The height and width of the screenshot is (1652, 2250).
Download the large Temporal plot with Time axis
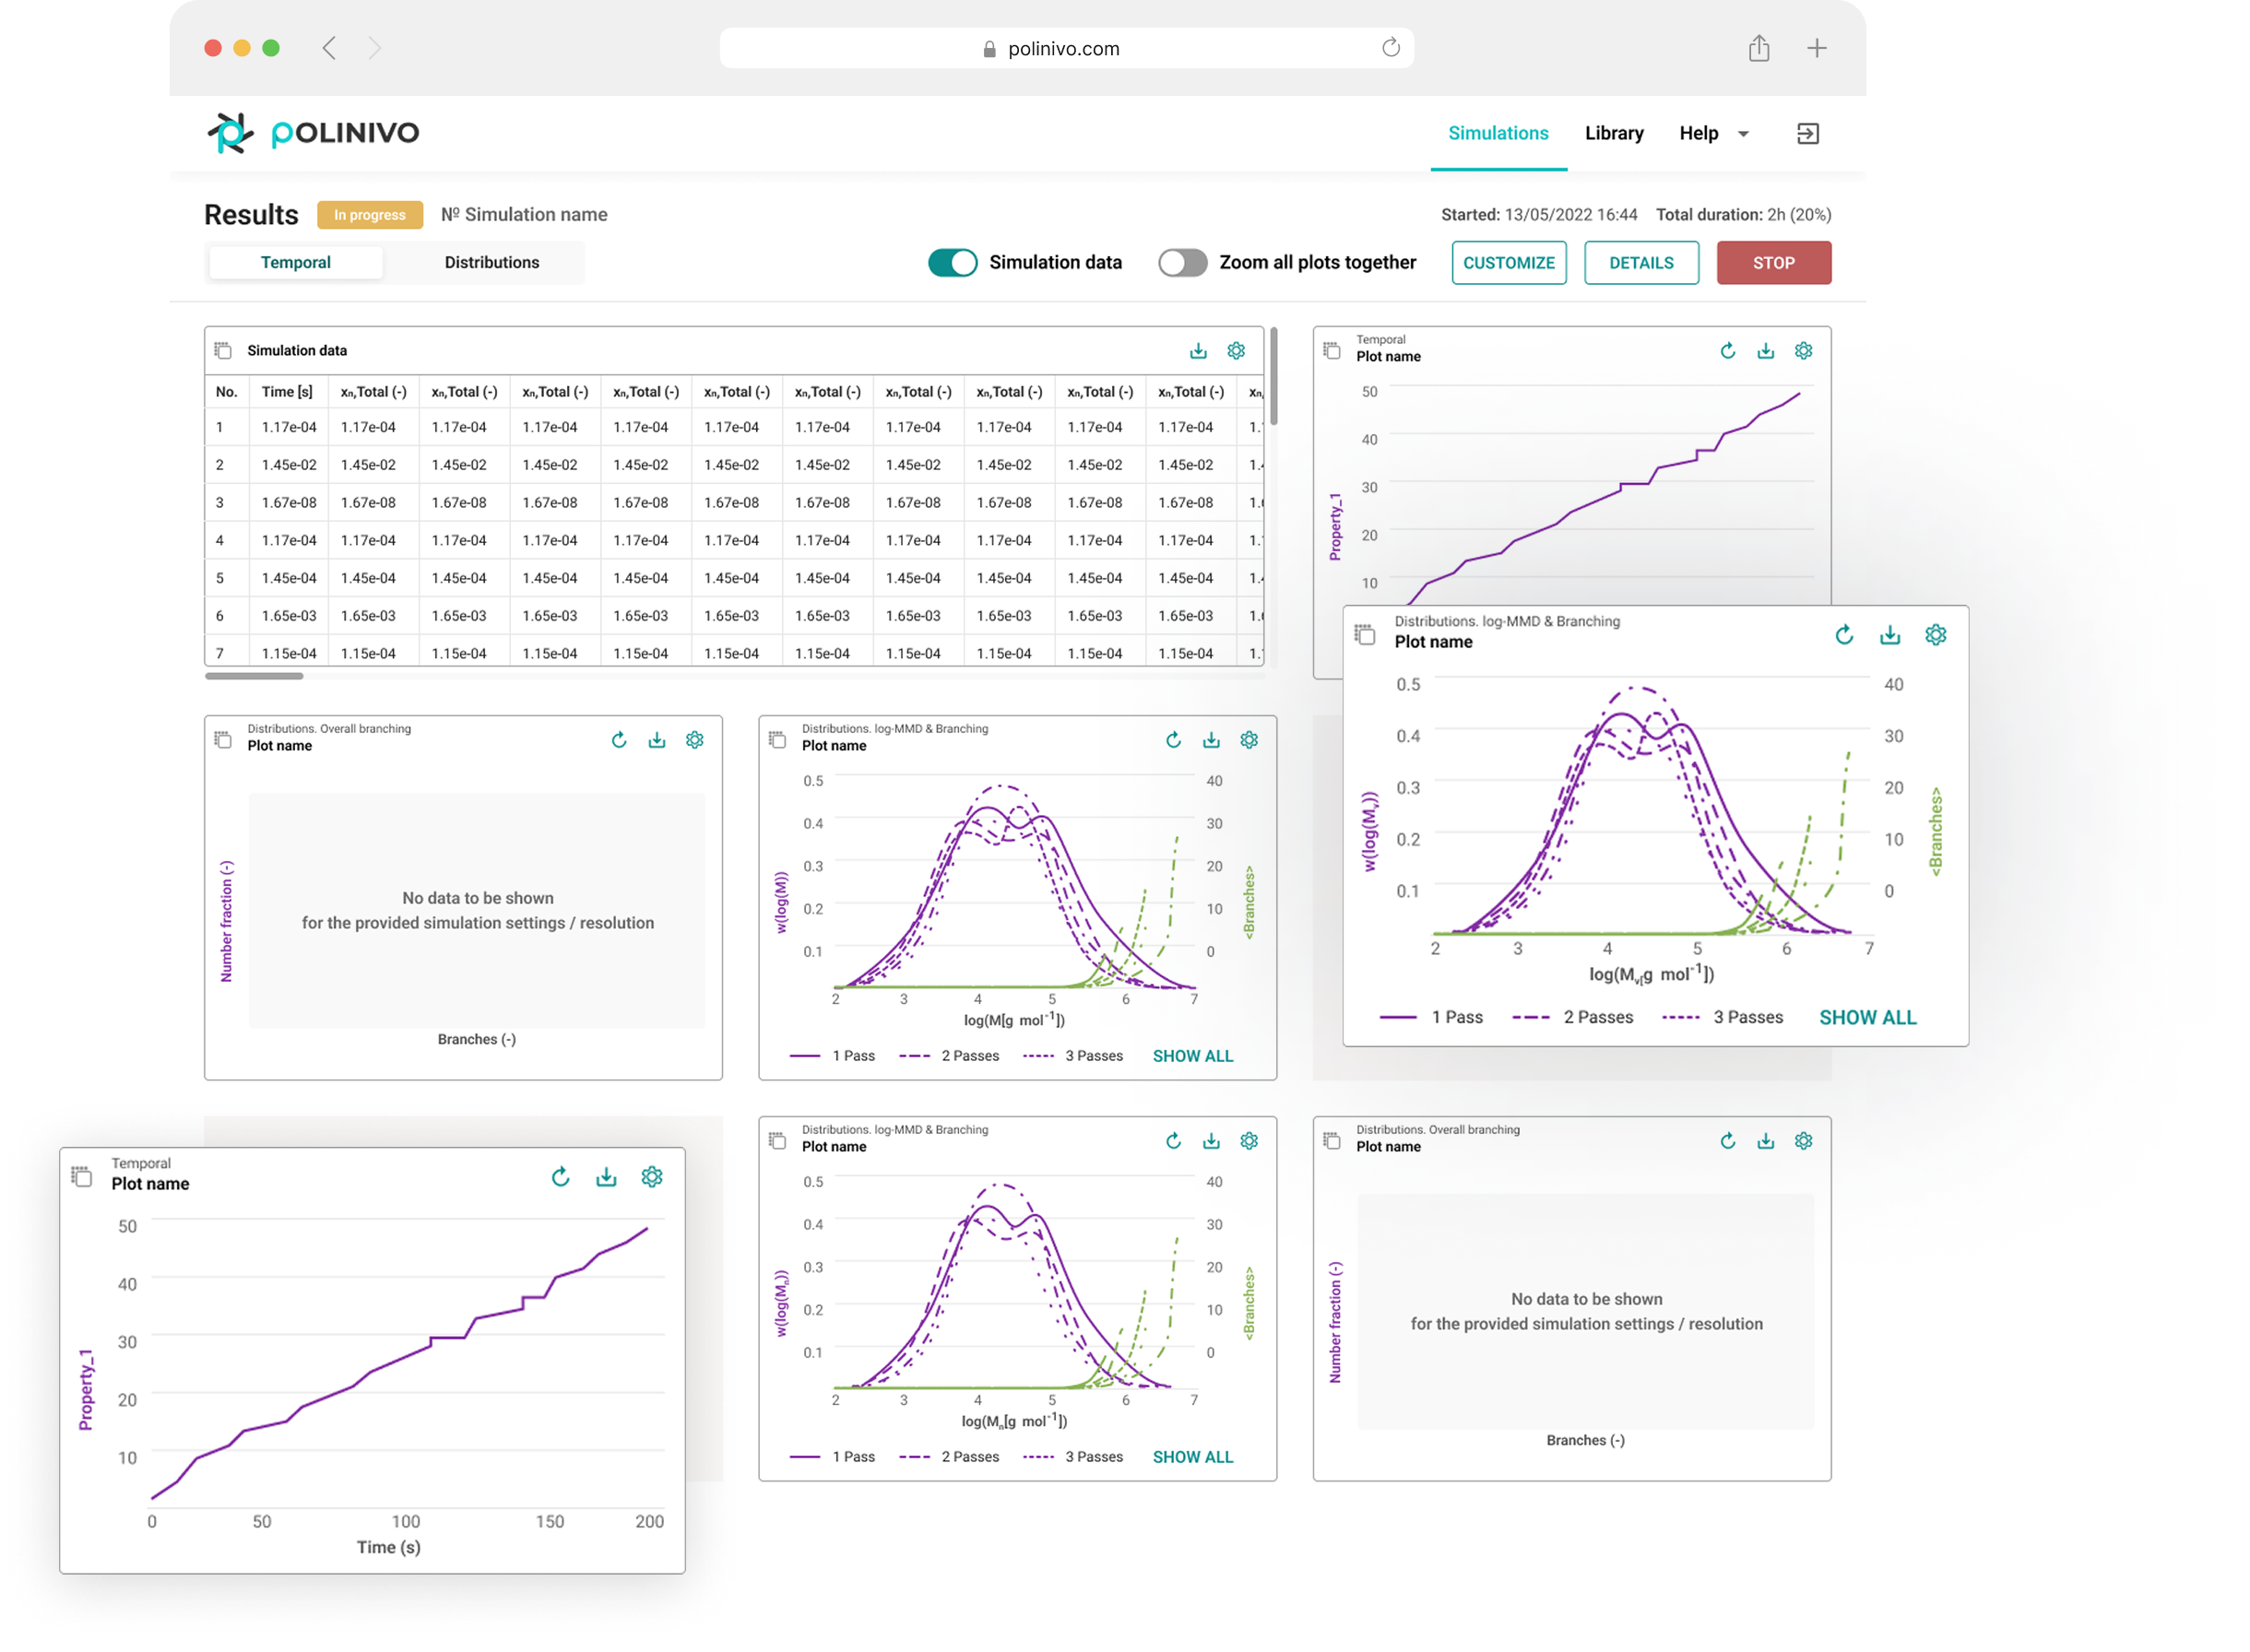coord(606,1177)
